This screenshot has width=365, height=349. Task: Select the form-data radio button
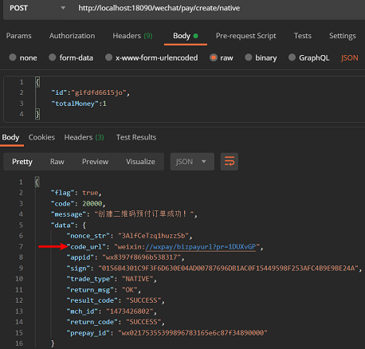point(53,57)
